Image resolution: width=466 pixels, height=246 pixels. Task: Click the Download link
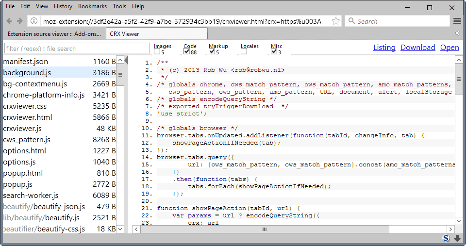point(418,48)
